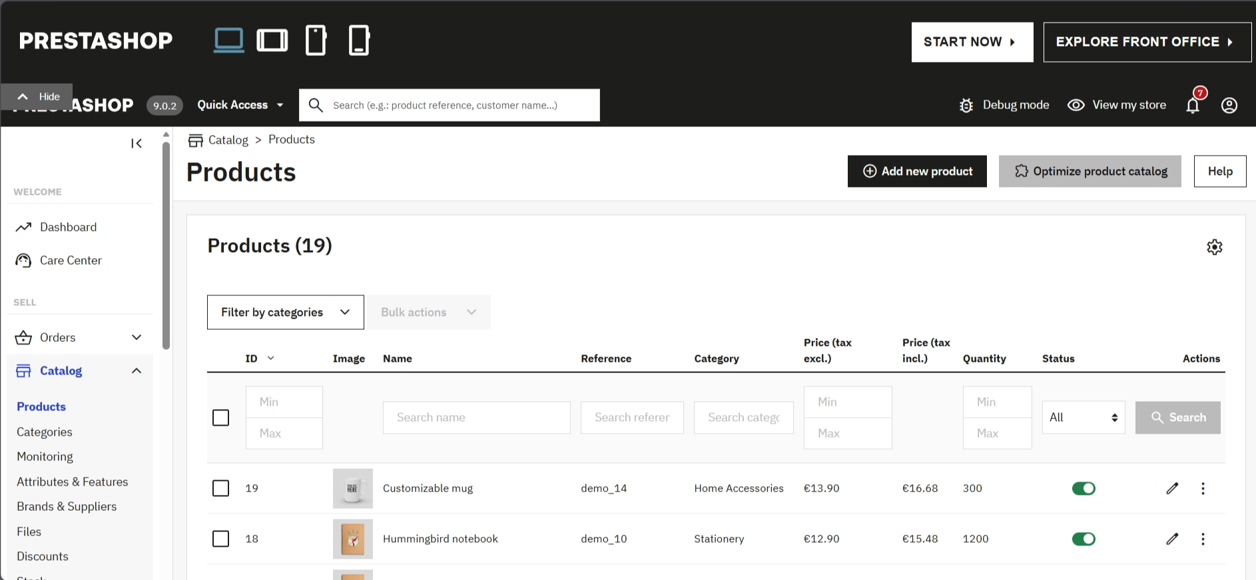The image size is (1256, 580).
Task: Sort by Name column header
Action: coord(398,359)
